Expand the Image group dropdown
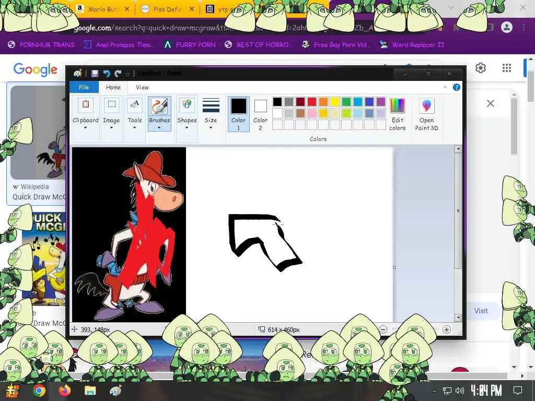The image size is (535, 401). coord(111,127)
